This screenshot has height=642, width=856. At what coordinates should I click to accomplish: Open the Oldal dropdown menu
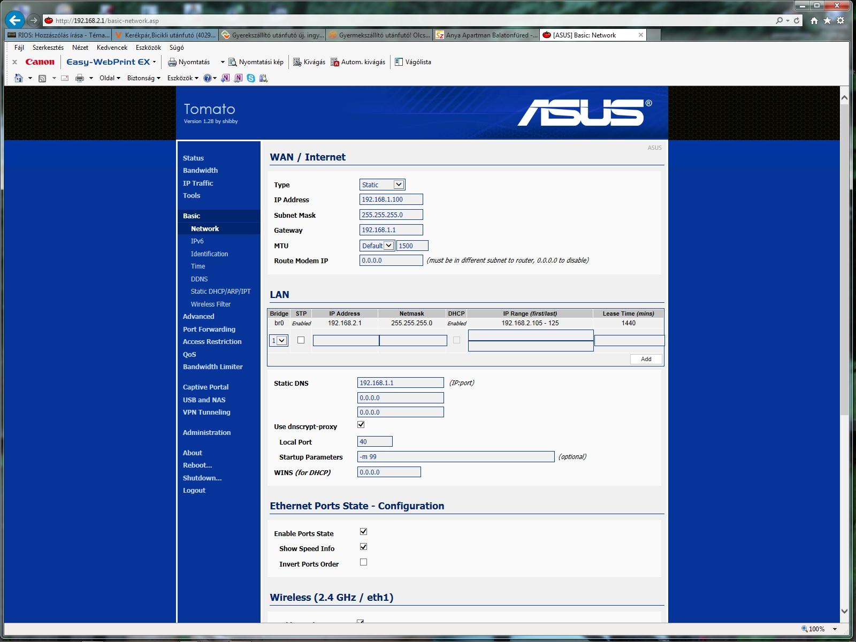coord(110,78)
